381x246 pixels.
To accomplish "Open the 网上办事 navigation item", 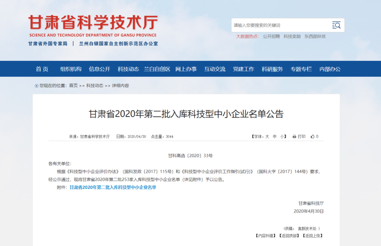I will point(186,69).
